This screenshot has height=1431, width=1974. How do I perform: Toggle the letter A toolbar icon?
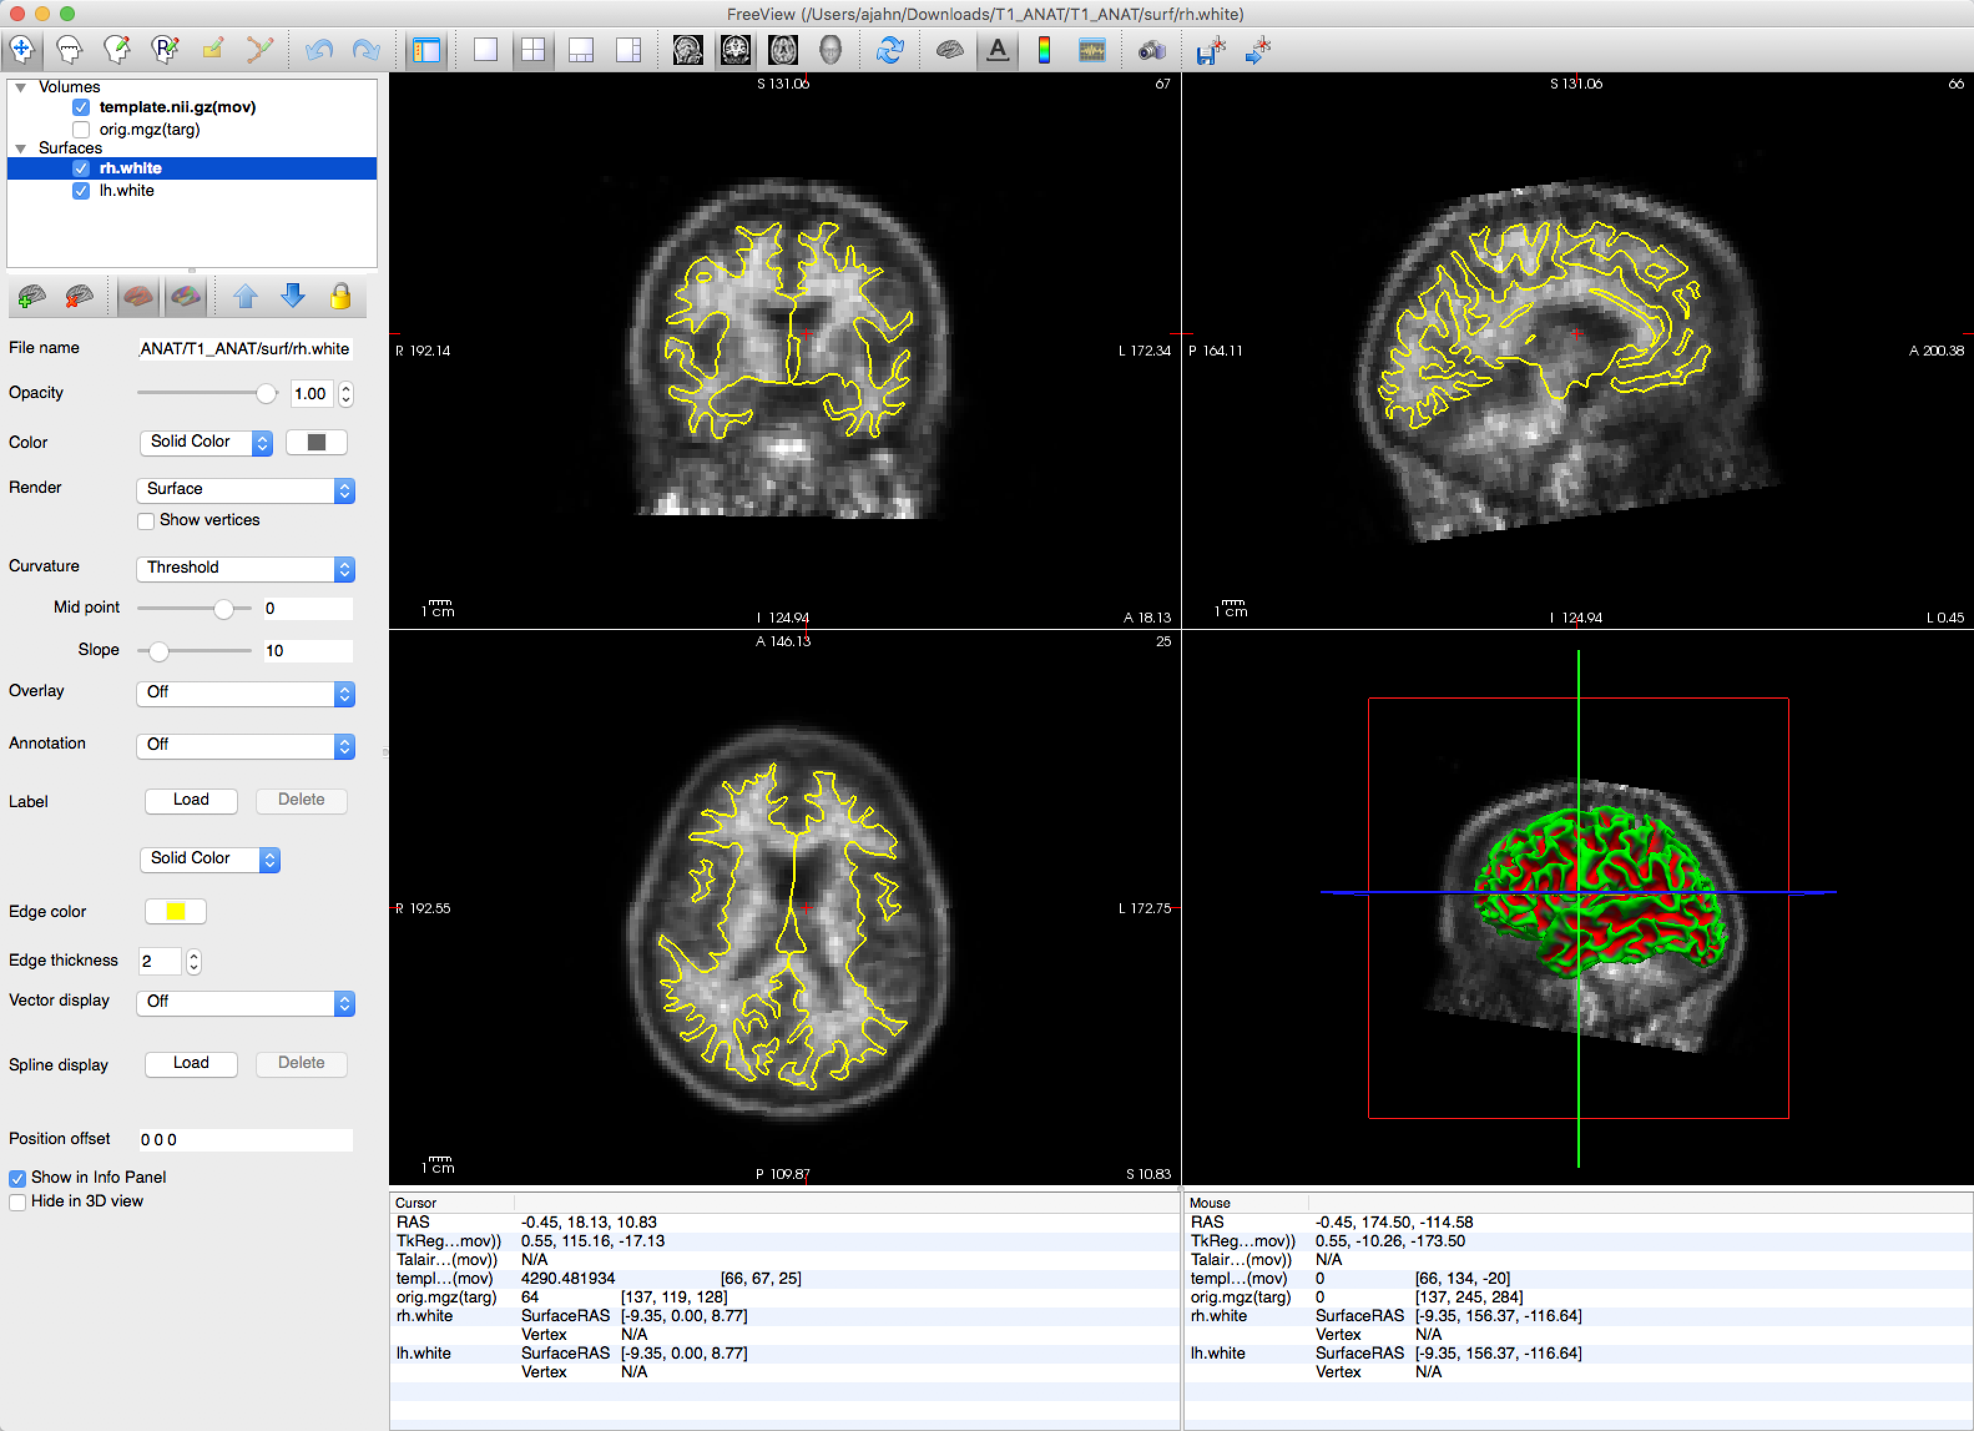998,50
